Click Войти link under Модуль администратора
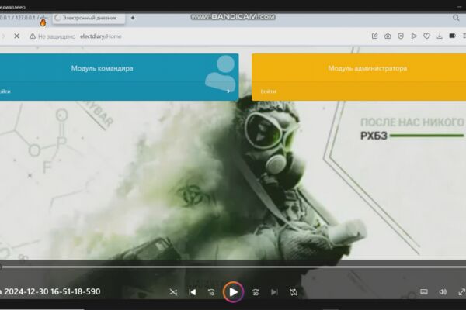This screenshot has width=466, height=310. (269, 91)
